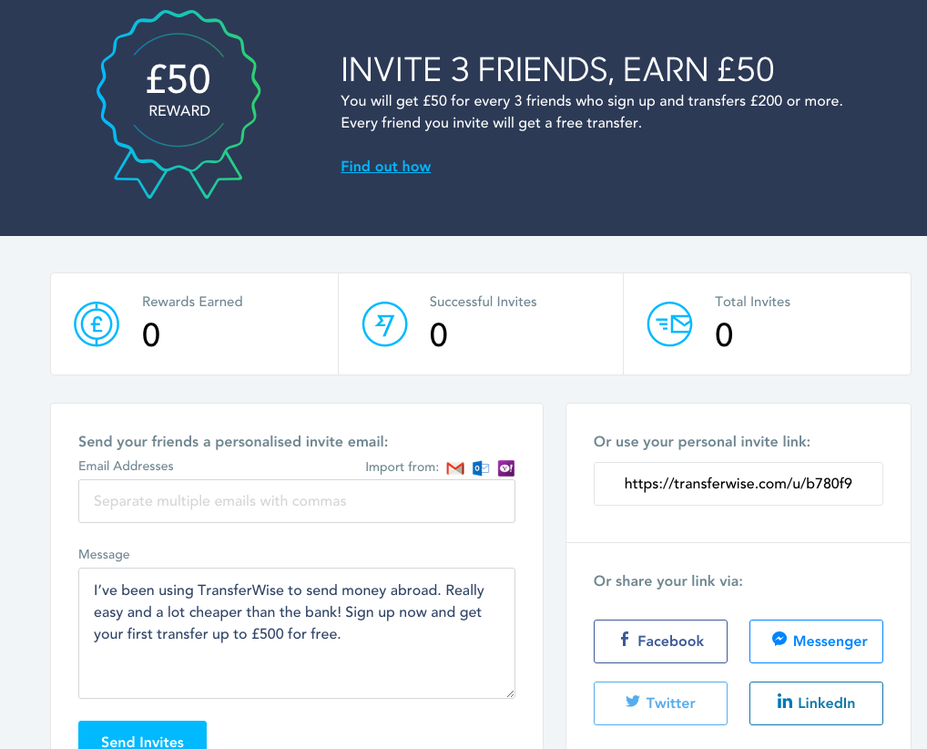The height and width of the screenshot is (749, 927).
Task: Open the Find out how link
Action: tap(385, 166)
